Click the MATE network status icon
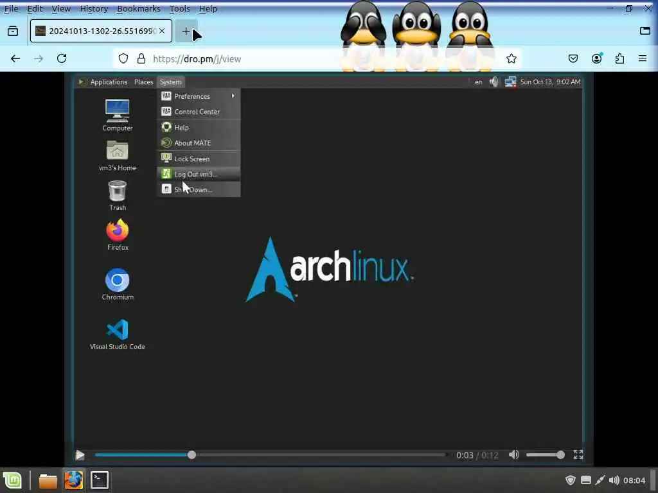 coord(510,82)
